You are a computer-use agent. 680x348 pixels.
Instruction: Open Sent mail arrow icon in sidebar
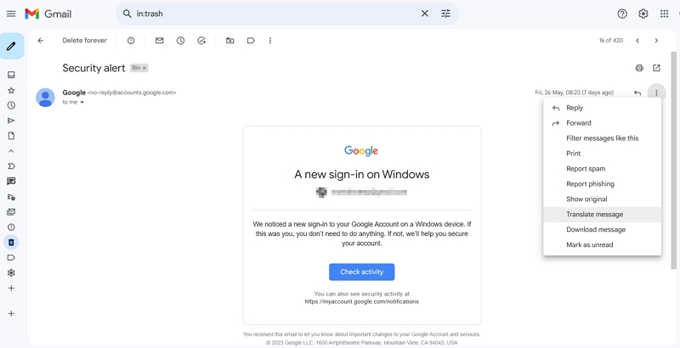(11, 121)
